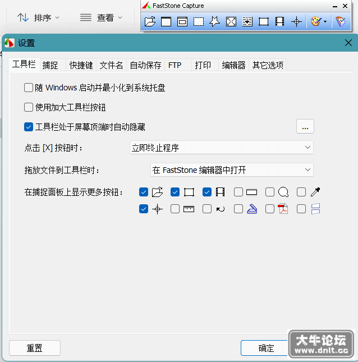Click the blue scanner icon in settings
Image resolution: width=358 pixels, height=362 pixels.
(x=252, y=209)
